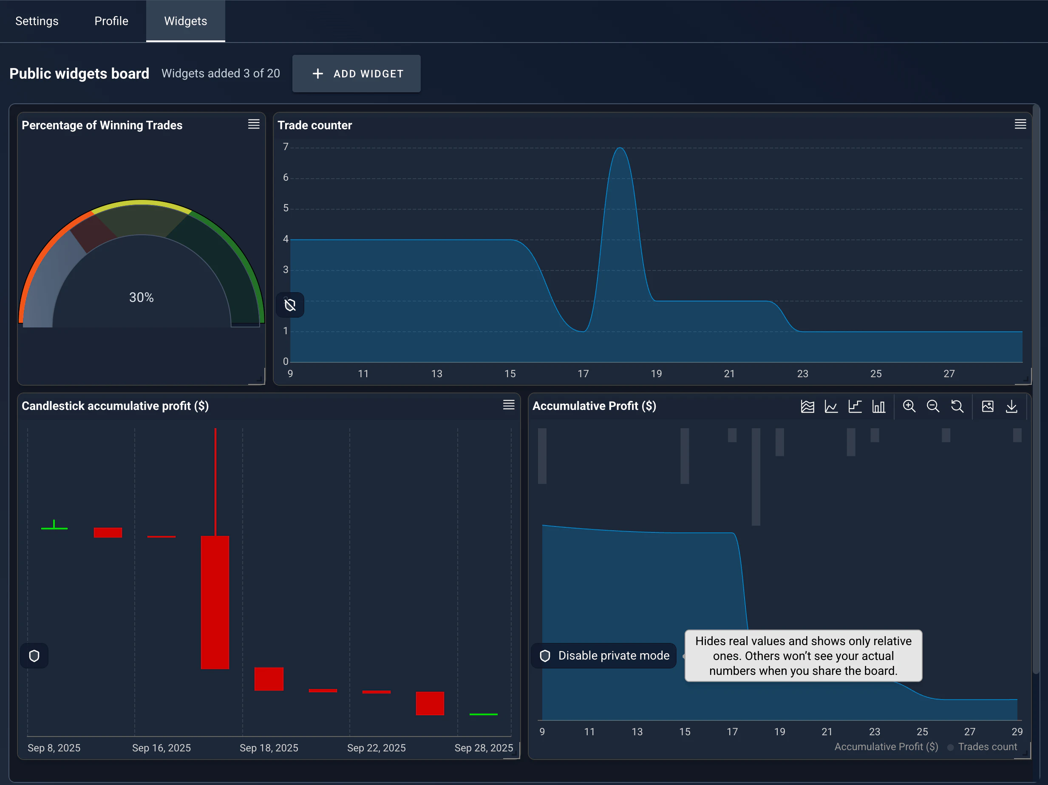Click the Trade counter peak at 7

click(620, 149)
